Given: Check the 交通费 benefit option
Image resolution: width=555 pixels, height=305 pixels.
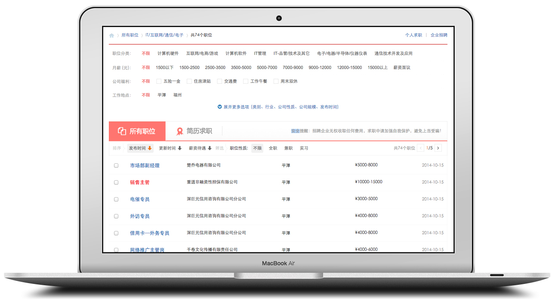Looking at the screenshot, I should coord(219,81).
